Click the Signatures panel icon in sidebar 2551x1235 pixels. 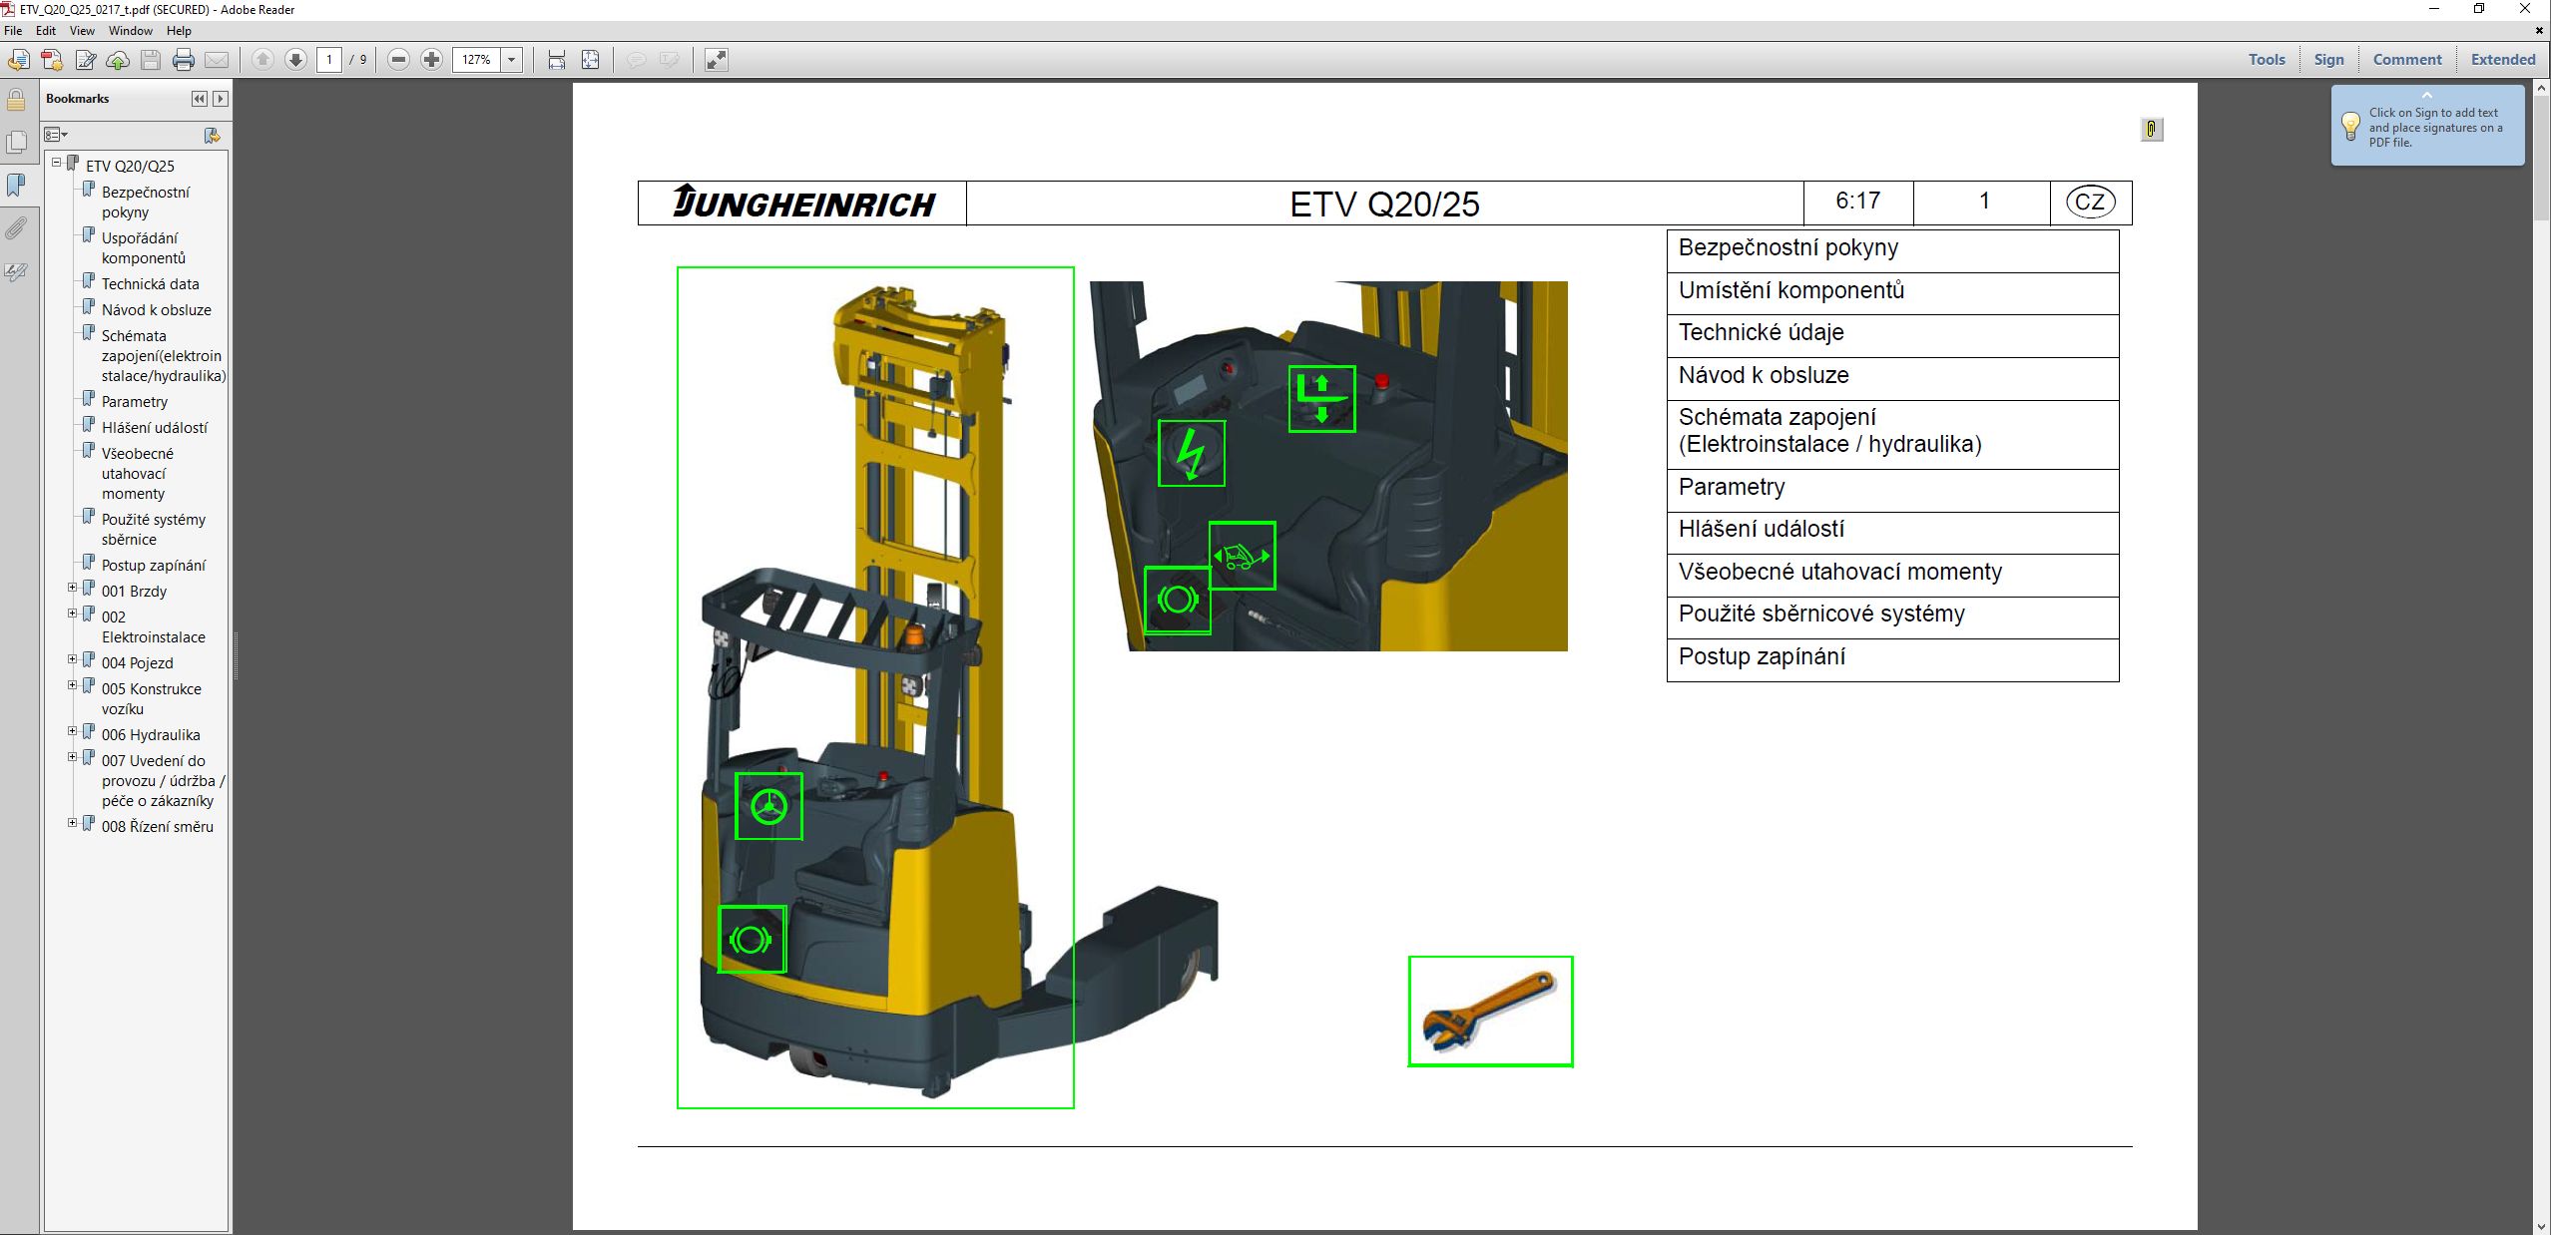coord(16,270)
